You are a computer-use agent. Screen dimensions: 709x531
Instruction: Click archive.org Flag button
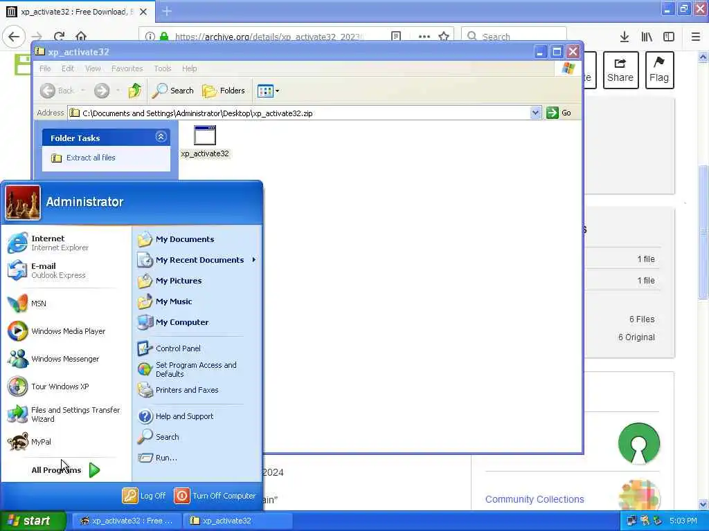click(x=659, y=70)
